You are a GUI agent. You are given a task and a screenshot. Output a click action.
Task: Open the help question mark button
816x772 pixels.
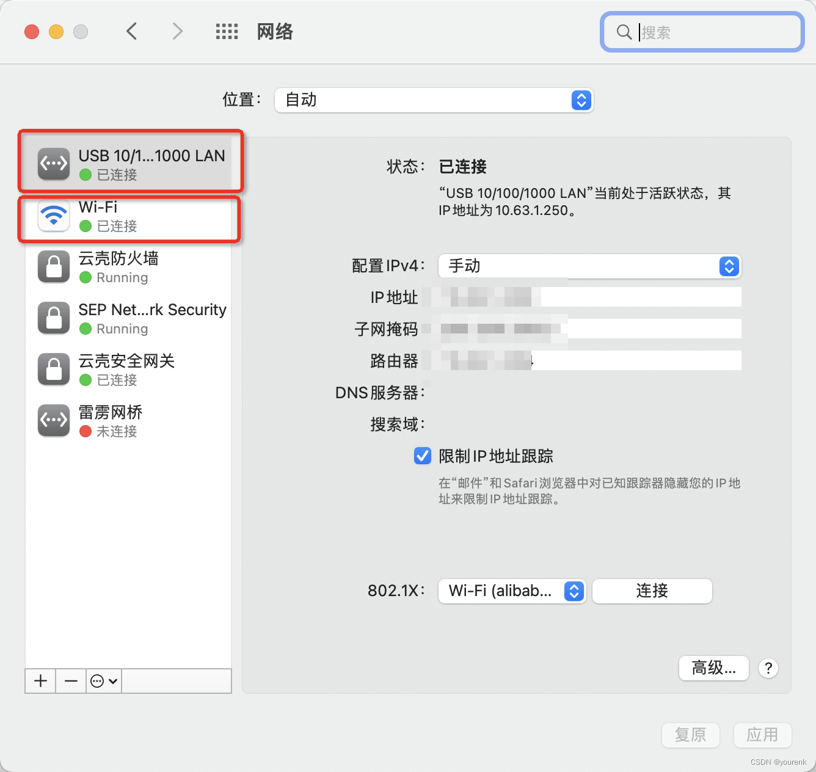point(768,668)
